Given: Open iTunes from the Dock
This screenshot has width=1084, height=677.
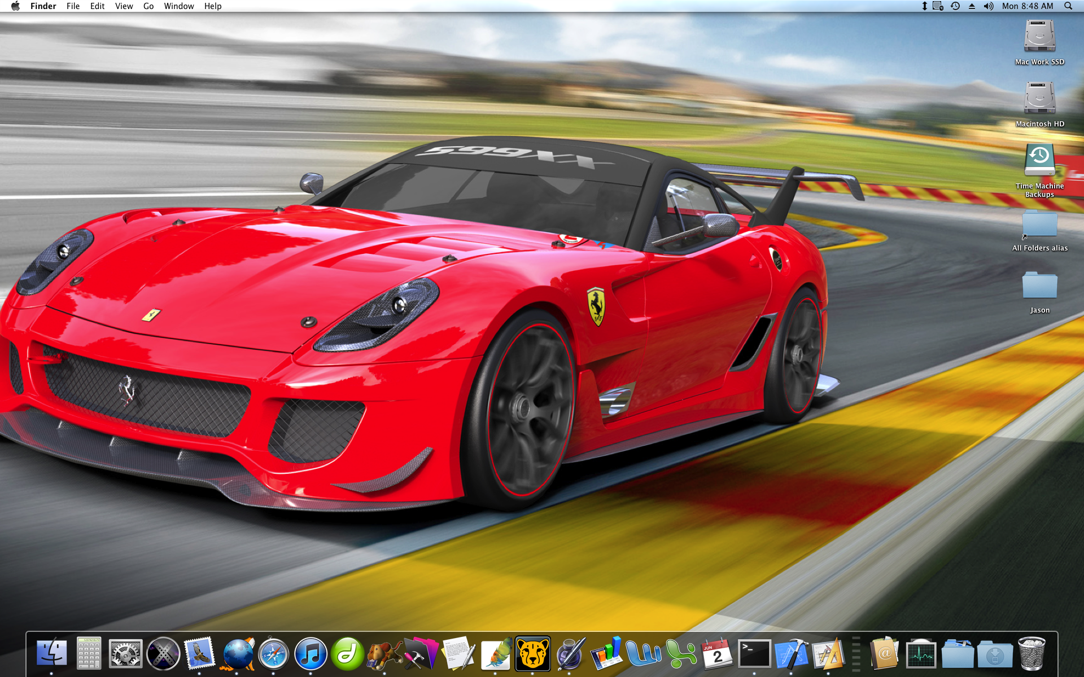Looking at the screenshot, I should (311, 654).
